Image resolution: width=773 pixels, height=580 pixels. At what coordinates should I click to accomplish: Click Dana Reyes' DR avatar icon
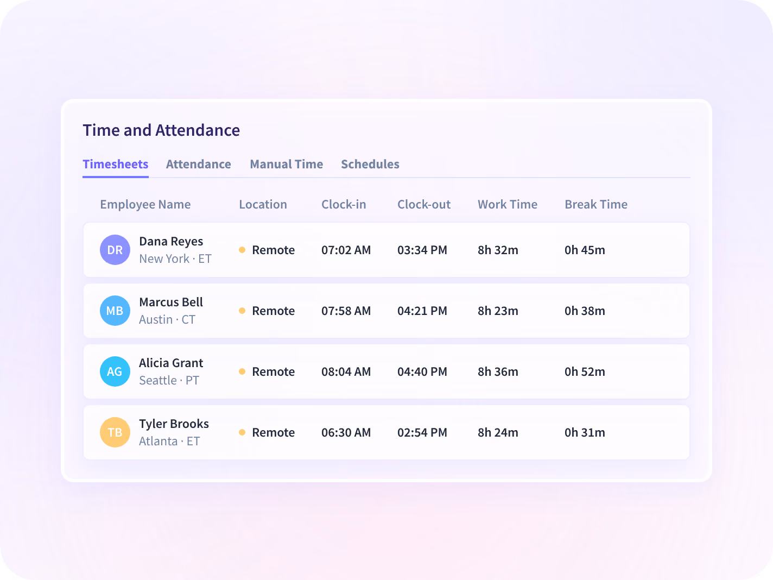[115, 250]
